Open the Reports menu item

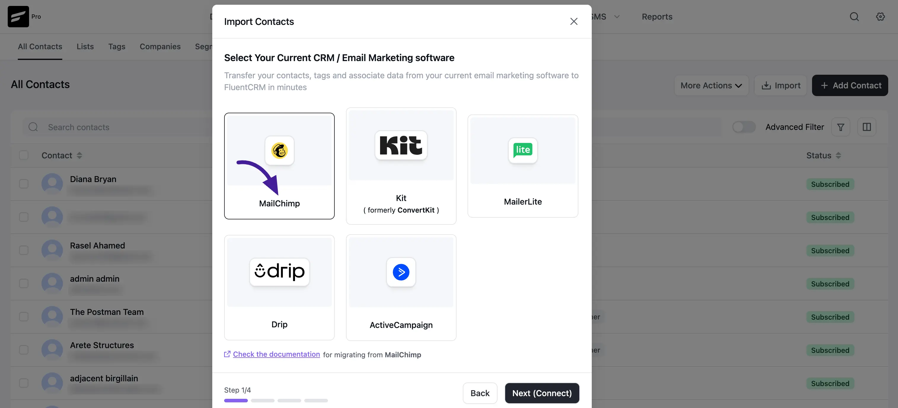657,17
